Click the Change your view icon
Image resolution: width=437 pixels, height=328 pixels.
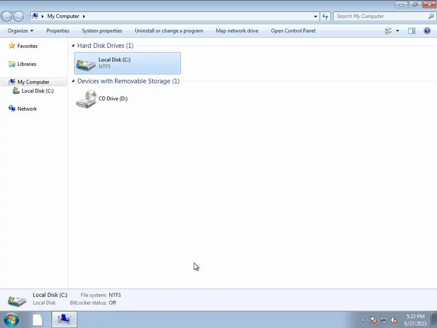pyautogui.click(x=388, y=31)
